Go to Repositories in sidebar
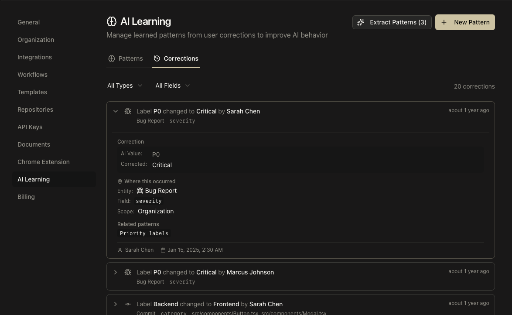Image resolution: width=512 pixels, height=315 pixels. click(x=35, y=110)
